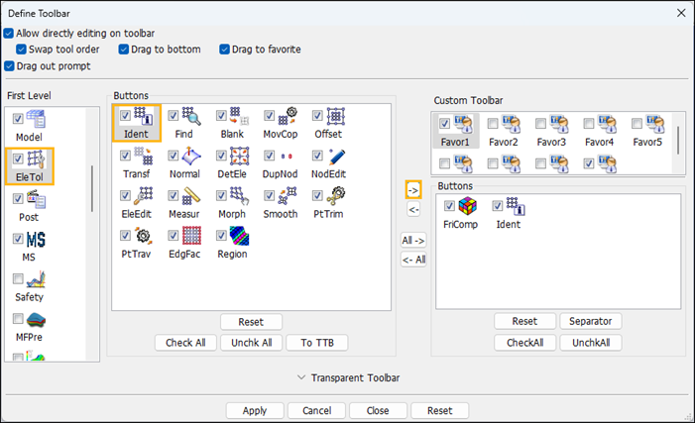Disable the Drag out prompt checkbox
Screen dimensions: 695x423
tap(10, 66)
